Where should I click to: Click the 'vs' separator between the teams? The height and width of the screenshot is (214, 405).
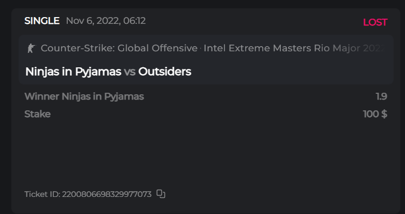pos(130,72)
